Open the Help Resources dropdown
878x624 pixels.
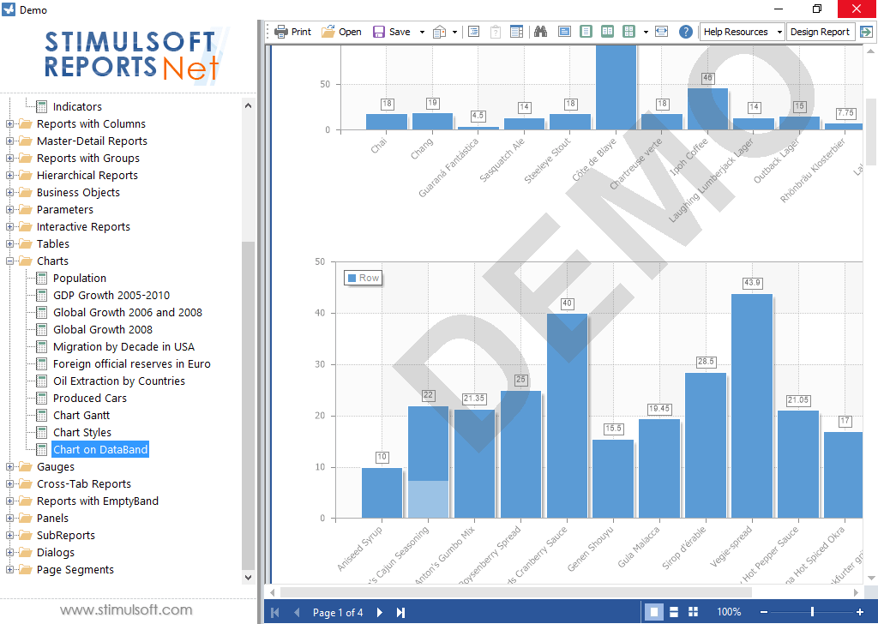point(780,31)
